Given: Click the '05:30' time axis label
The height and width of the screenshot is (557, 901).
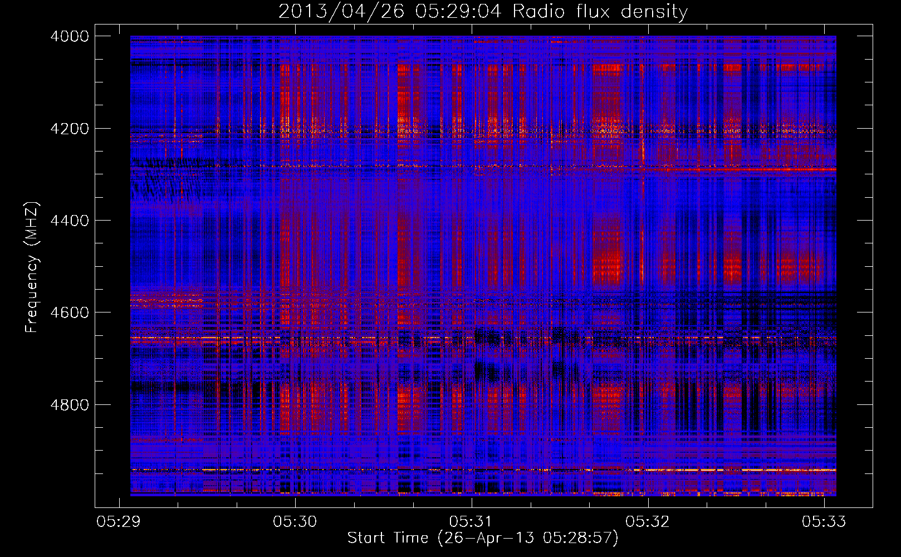Looking at the screenshot, I should coord(295,521).
